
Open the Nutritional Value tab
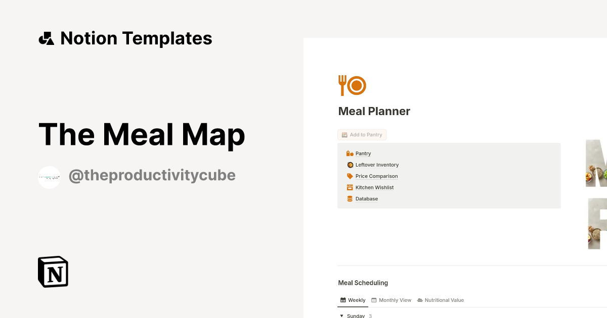(x=444, y=300)
